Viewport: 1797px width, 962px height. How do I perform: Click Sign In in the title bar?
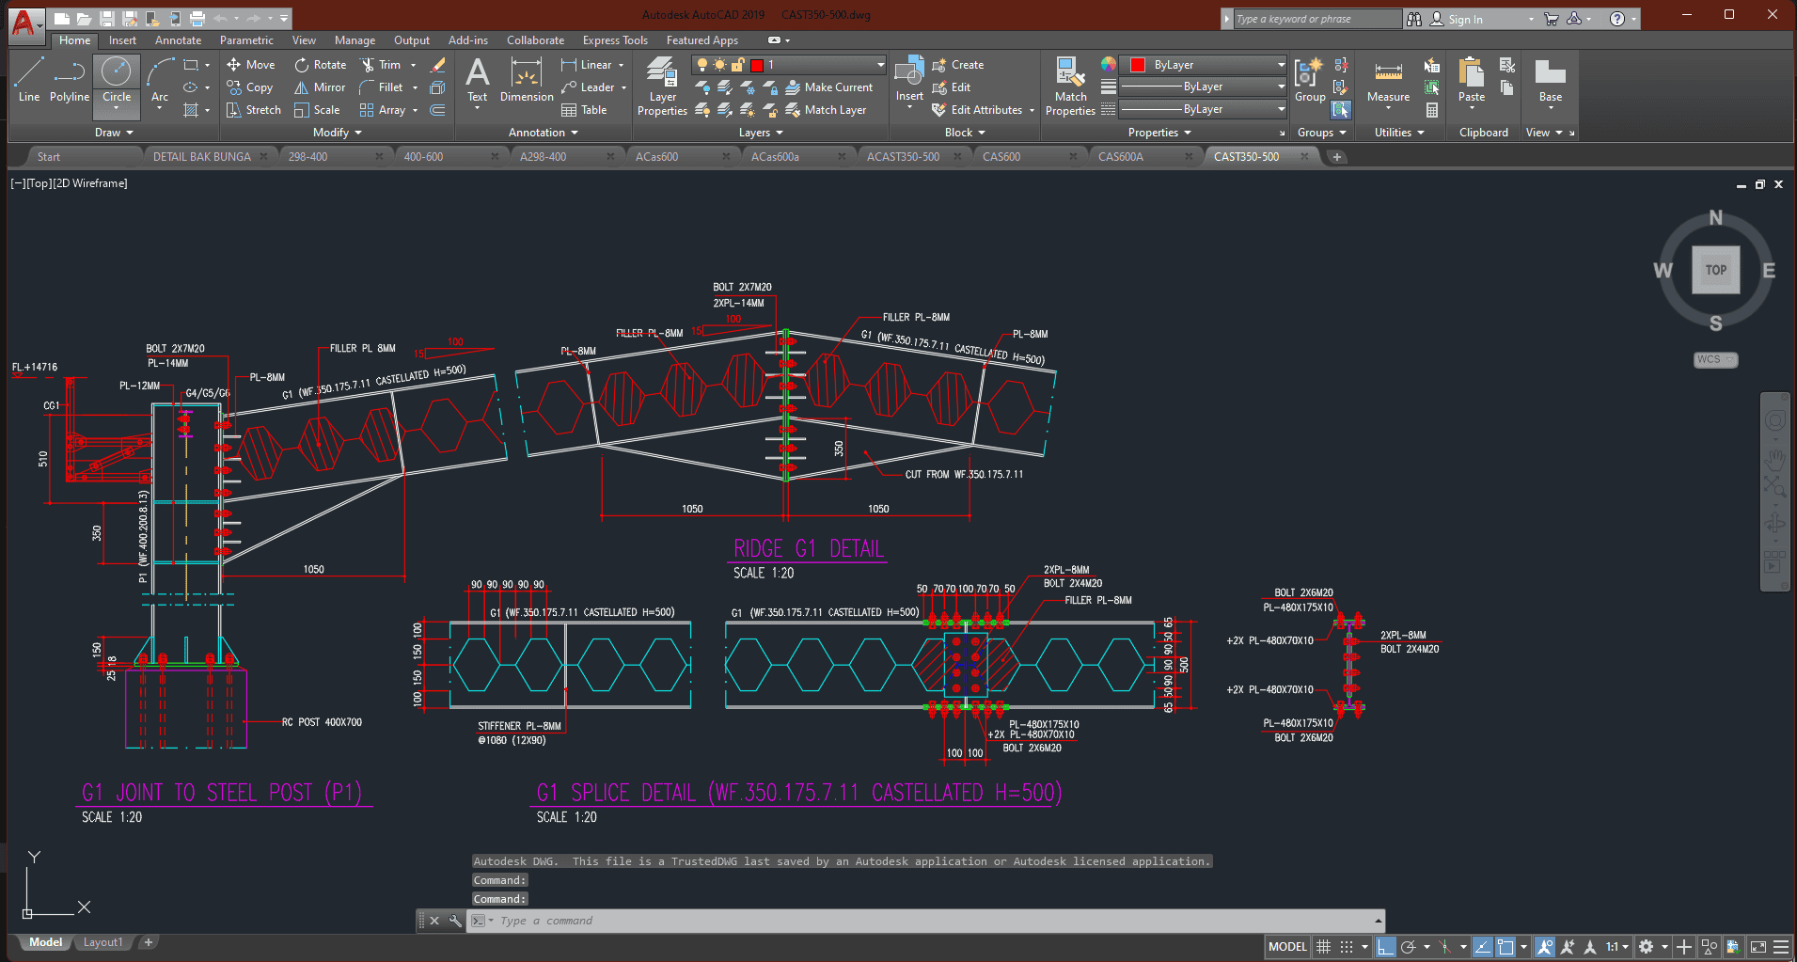click(1464, 19)
